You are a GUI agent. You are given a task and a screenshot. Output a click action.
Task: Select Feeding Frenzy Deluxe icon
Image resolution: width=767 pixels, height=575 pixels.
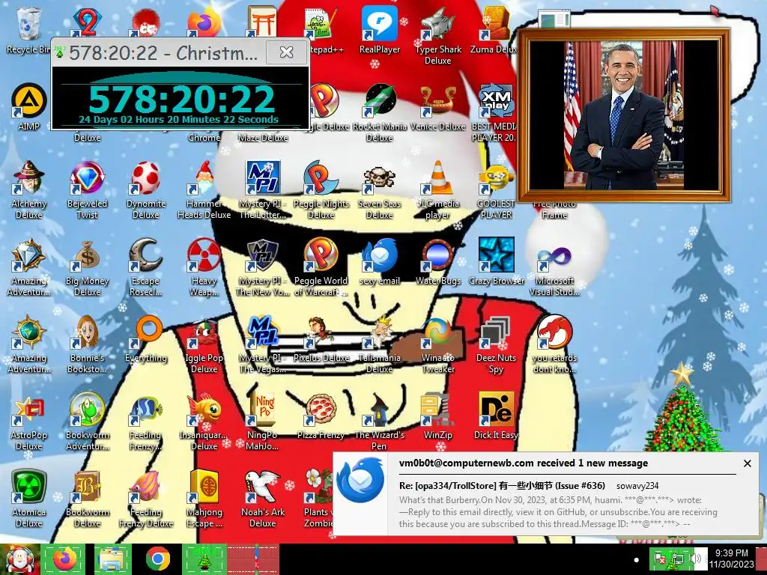coord(146,487)
